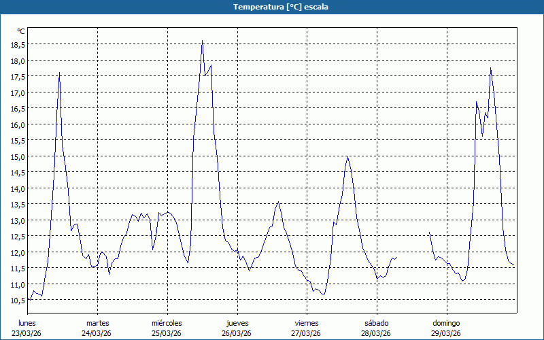Select the 14,0 axis value
The height and width of the screenshot is (340, 544).
pyautogui.click(x=18, y=188)
